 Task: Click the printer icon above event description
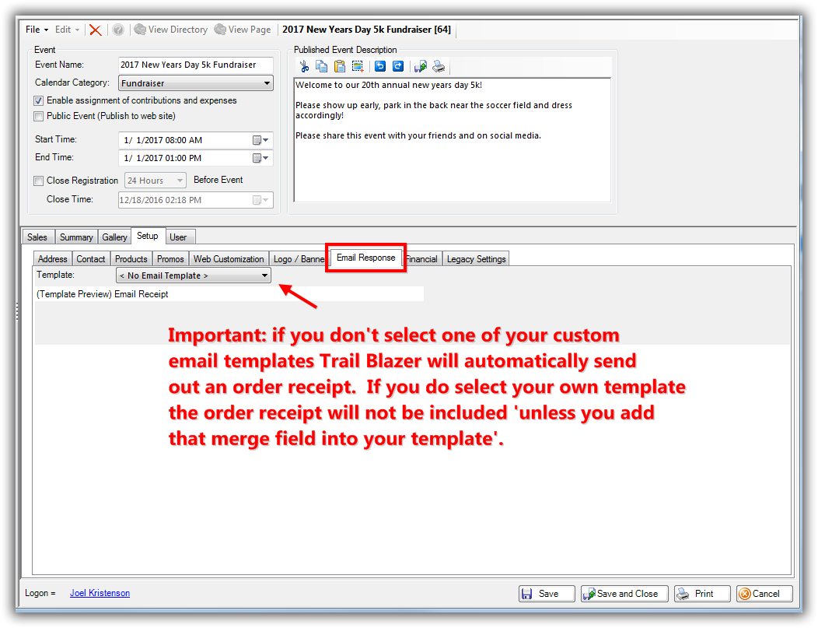439,67
